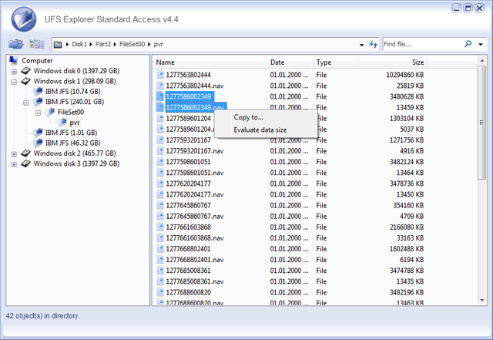Select file 1277620204177
493x340 pixels.
(x=188, y=183)
